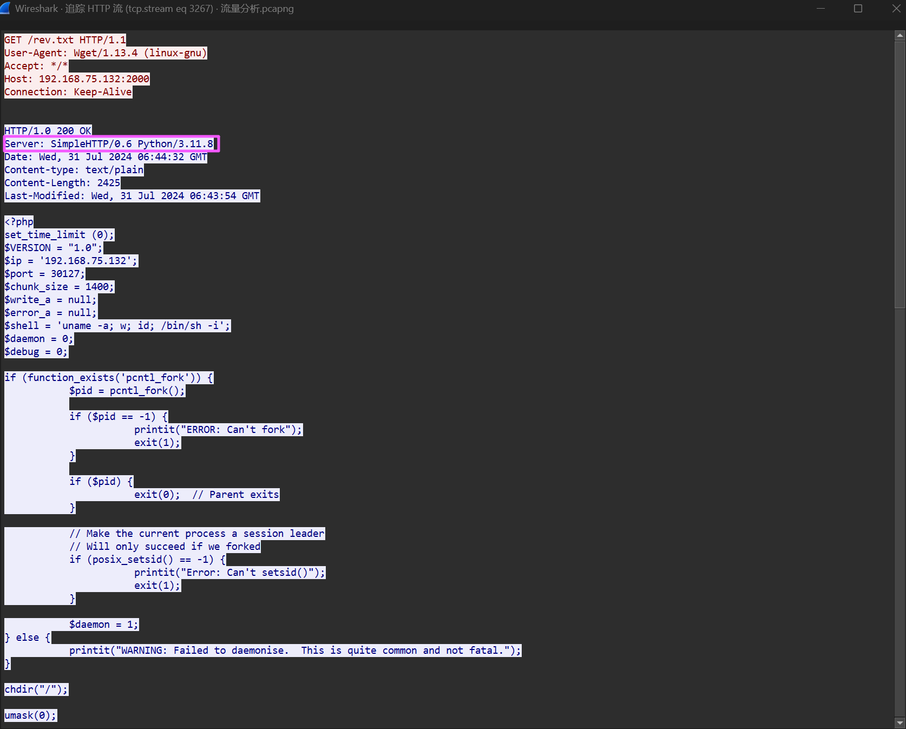Click the 'Content-type: text/plain' line
The width and height of the screenshot is (906, 729).
[x=74, y=170]
